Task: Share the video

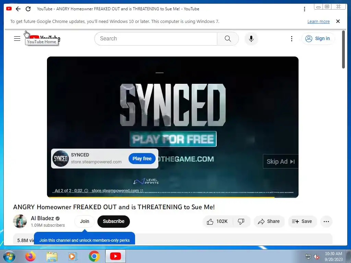Action: click(x=269, y=222)
